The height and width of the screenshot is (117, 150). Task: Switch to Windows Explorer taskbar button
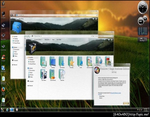[x=12, y=110]
